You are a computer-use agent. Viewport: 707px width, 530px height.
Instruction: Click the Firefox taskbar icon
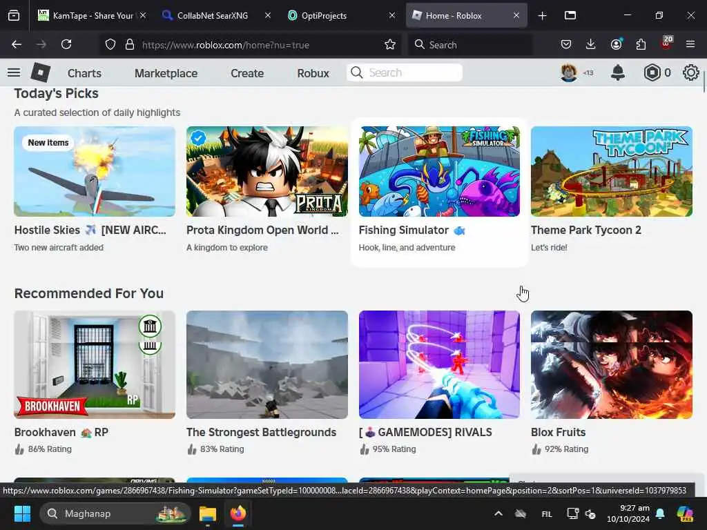238,513
